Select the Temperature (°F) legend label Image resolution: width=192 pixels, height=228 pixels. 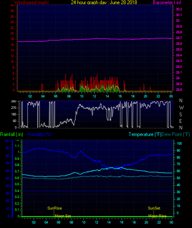click(x=145, y=134)
